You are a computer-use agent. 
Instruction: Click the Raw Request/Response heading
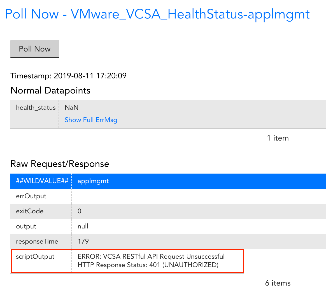60,164
